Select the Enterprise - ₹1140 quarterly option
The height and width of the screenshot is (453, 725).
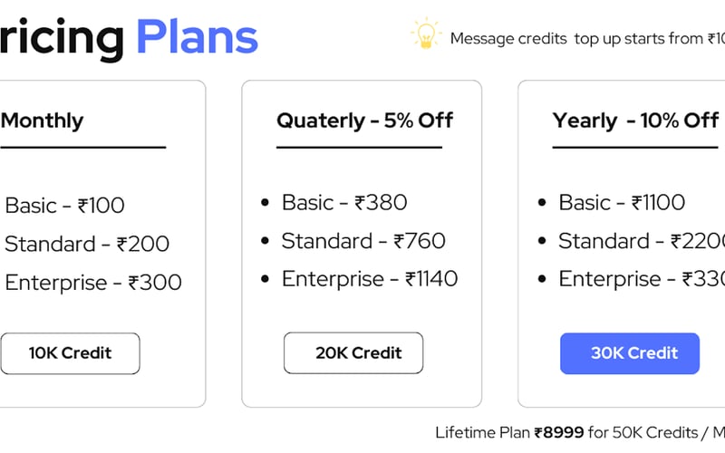[x=370, y=279]
